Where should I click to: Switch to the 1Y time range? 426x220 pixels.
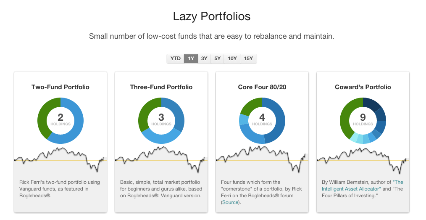click(x=191, y=58)
